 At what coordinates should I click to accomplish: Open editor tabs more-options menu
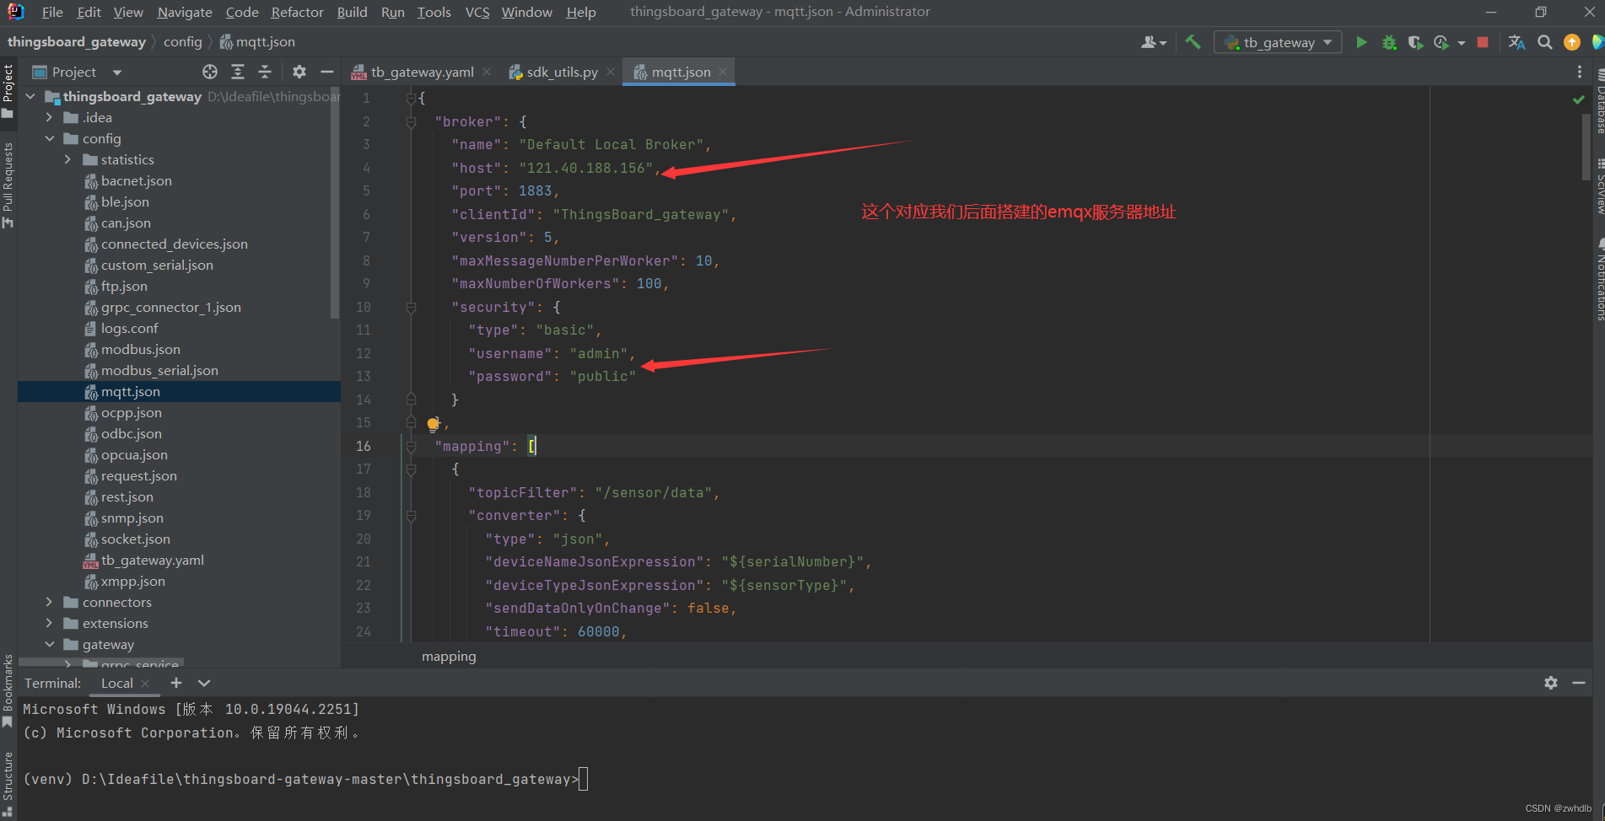point(1580,72)
